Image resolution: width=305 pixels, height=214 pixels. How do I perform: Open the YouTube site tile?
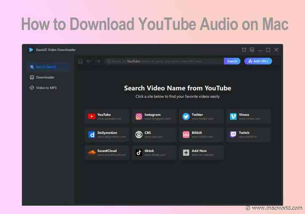pos(107,116)
